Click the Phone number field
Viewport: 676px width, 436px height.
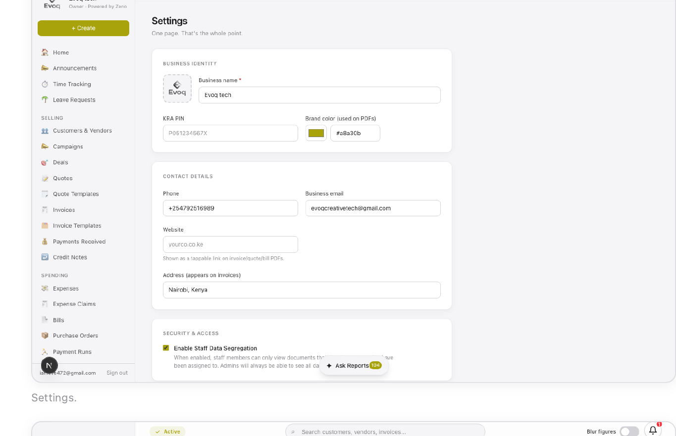(x=230, y=208)
